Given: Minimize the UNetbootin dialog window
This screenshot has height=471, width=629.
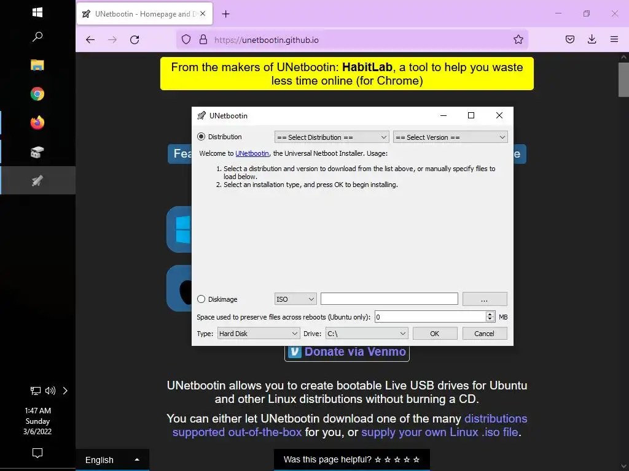Looking at the screenshot, I should pyautogui.click(x=443, y=115).
